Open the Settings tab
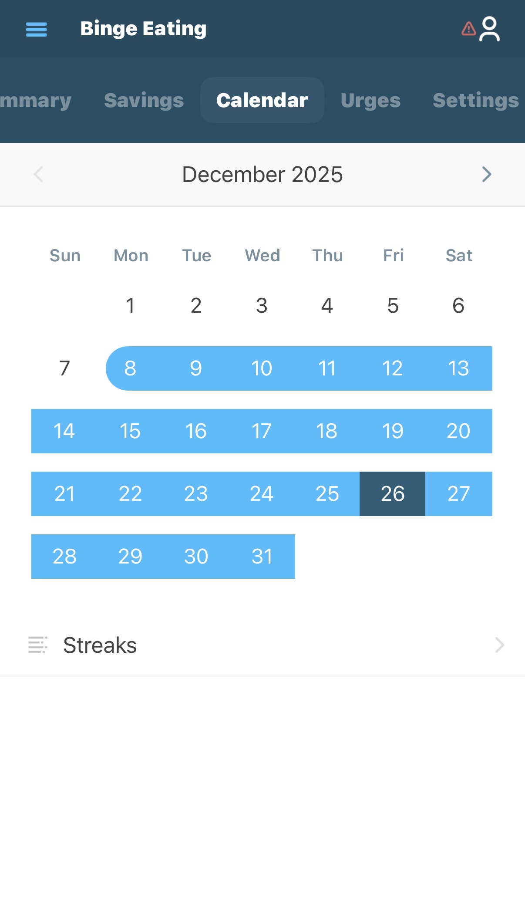Image resolution: width=525 pixels, height=898 pixels. [x=475, y=100]
